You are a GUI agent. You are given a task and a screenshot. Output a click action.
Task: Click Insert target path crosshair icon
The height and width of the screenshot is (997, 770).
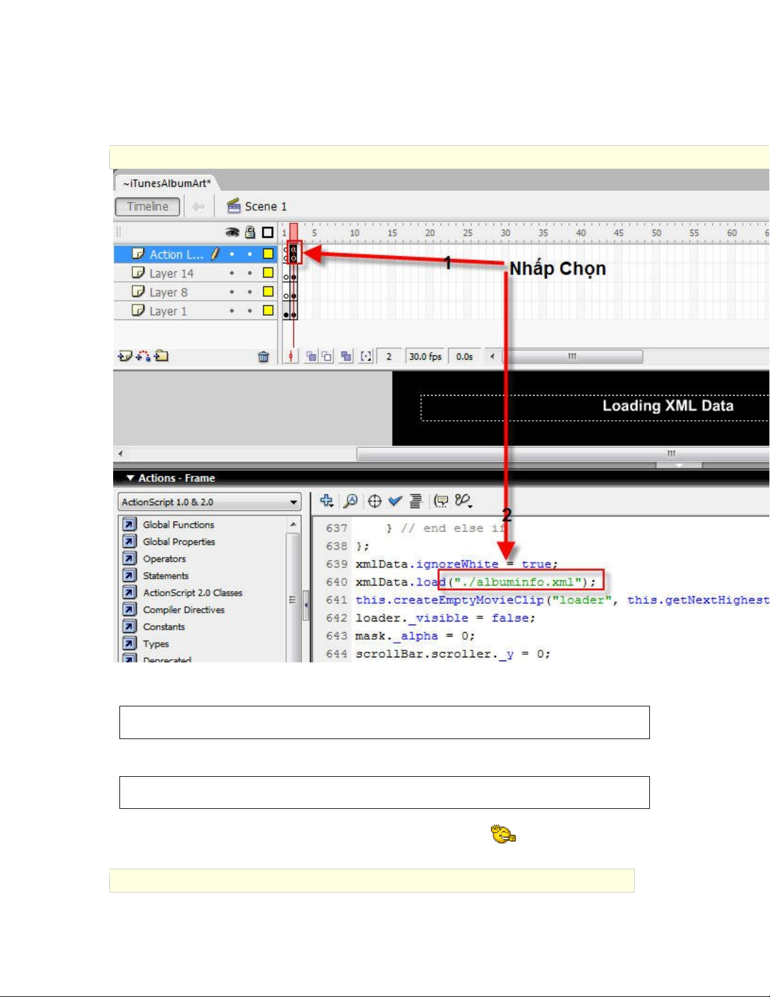click(x=375, y=501)
